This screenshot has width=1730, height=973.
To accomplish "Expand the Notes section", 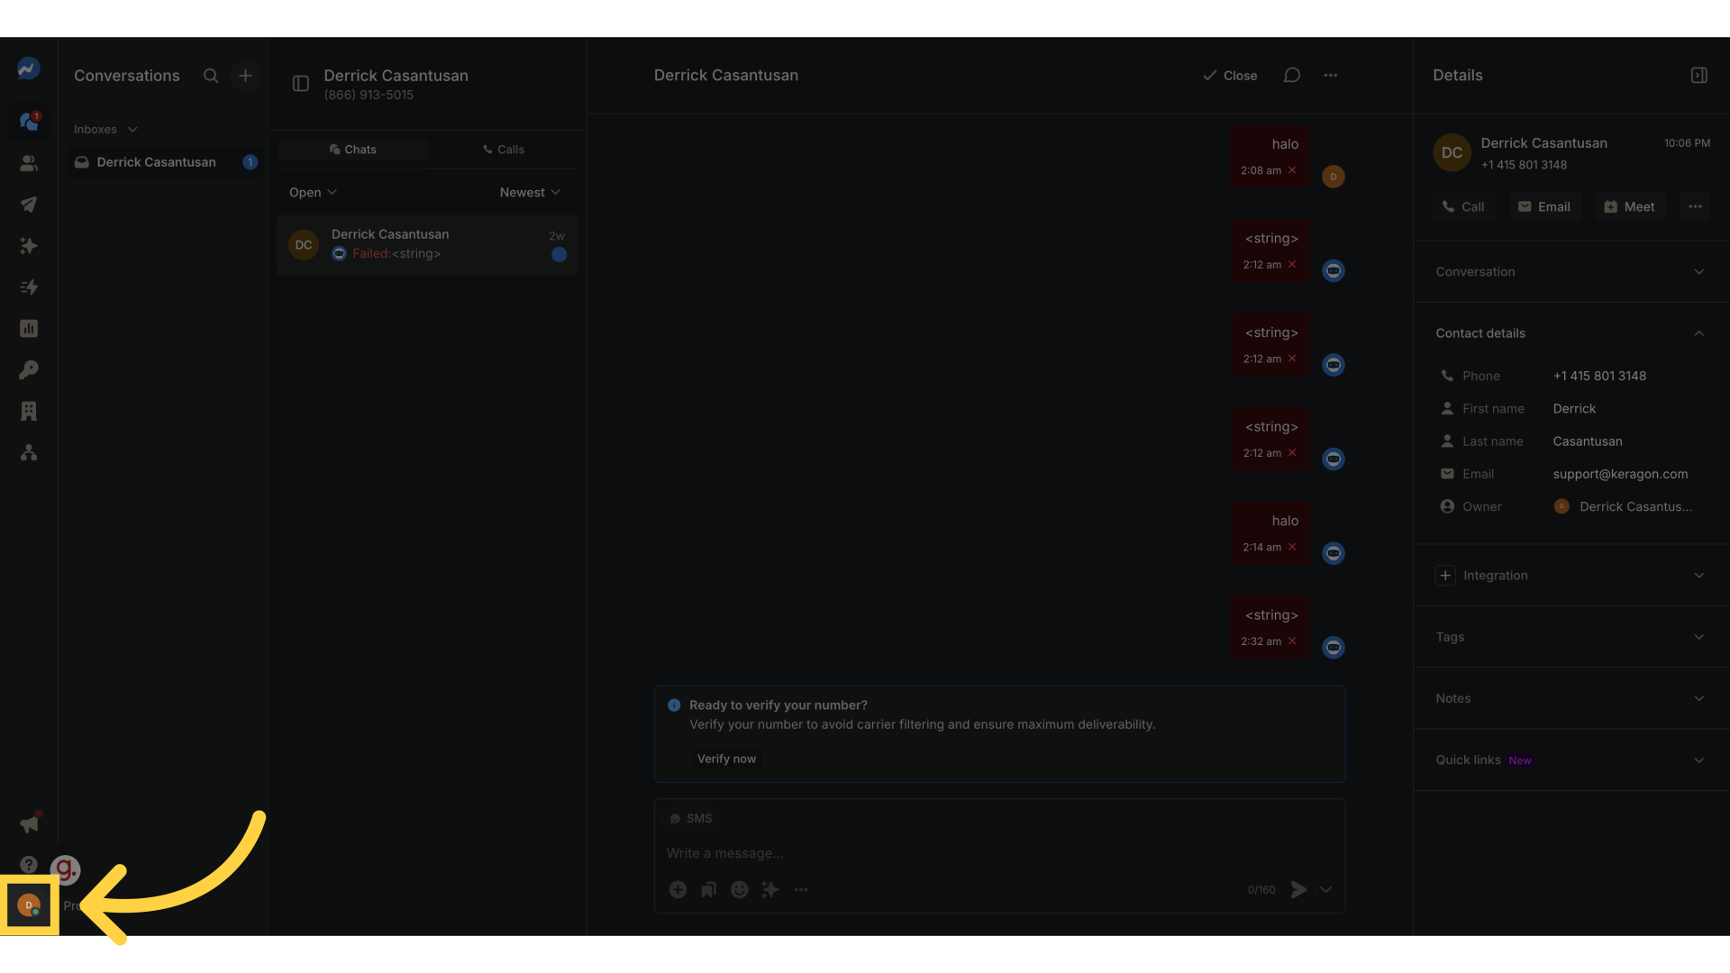I will (x=1571, y=698).
